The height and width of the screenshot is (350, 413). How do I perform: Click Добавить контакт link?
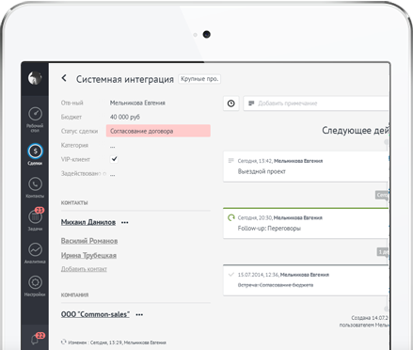pyautogui.click(x=84, y=269)
